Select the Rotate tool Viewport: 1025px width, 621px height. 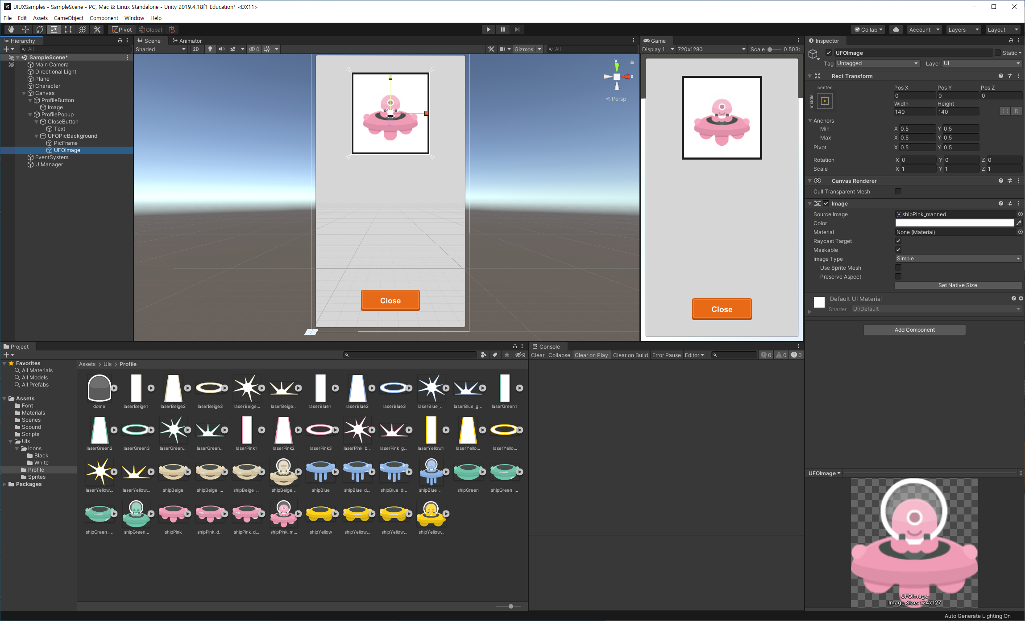40,29
